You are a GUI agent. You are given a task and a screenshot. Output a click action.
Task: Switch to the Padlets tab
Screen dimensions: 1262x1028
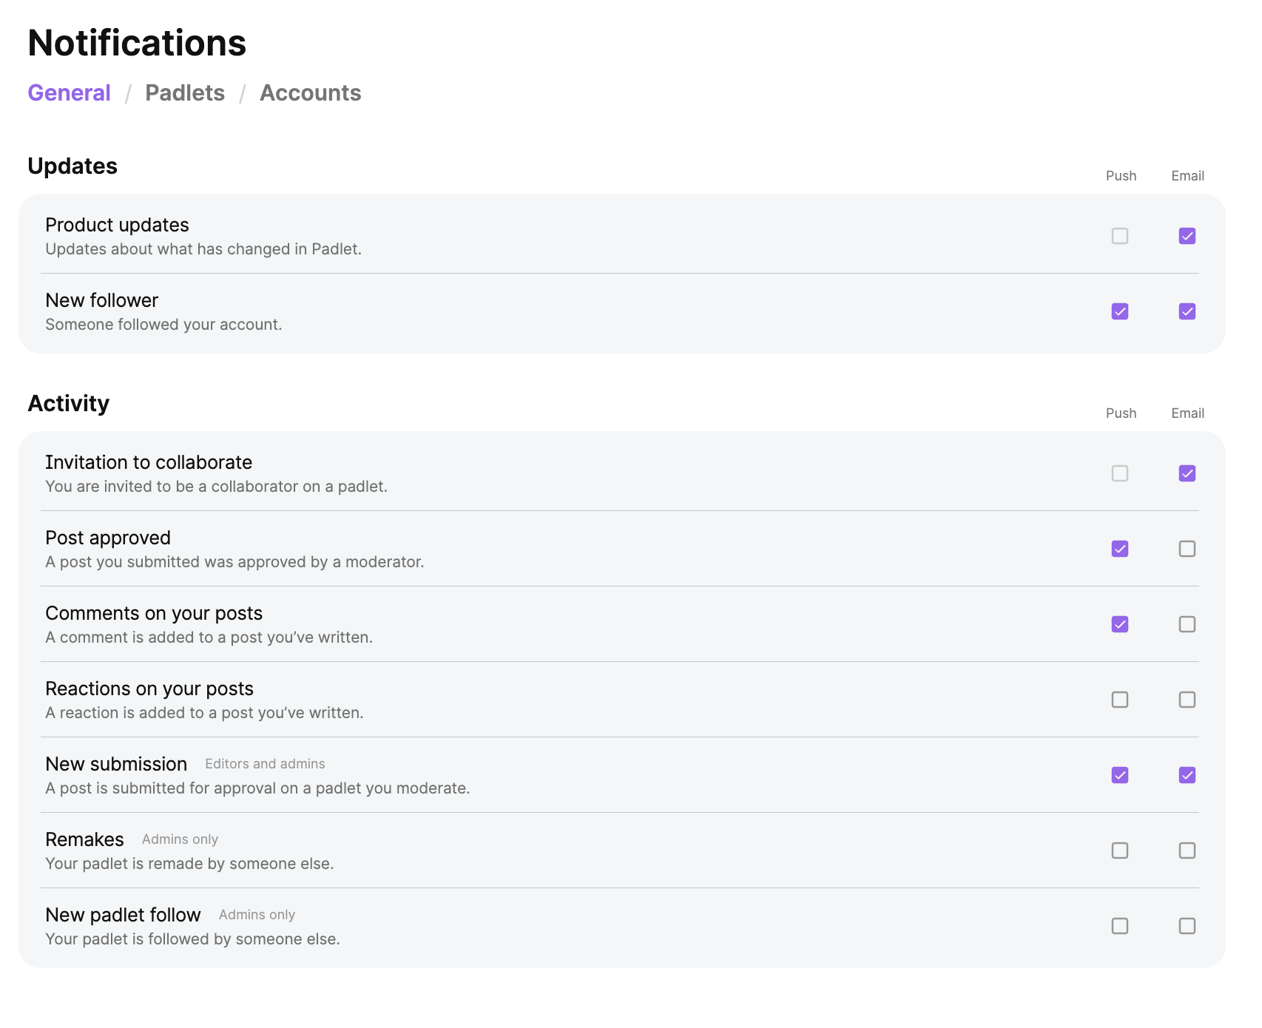185,93
